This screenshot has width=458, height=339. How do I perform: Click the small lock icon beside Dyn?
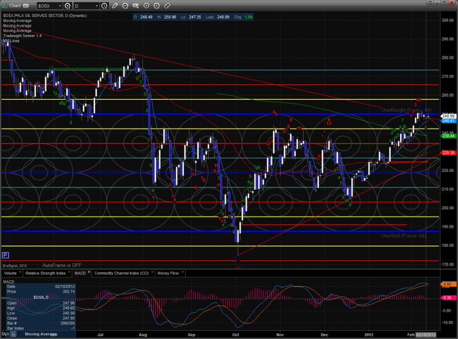[13, 335]
